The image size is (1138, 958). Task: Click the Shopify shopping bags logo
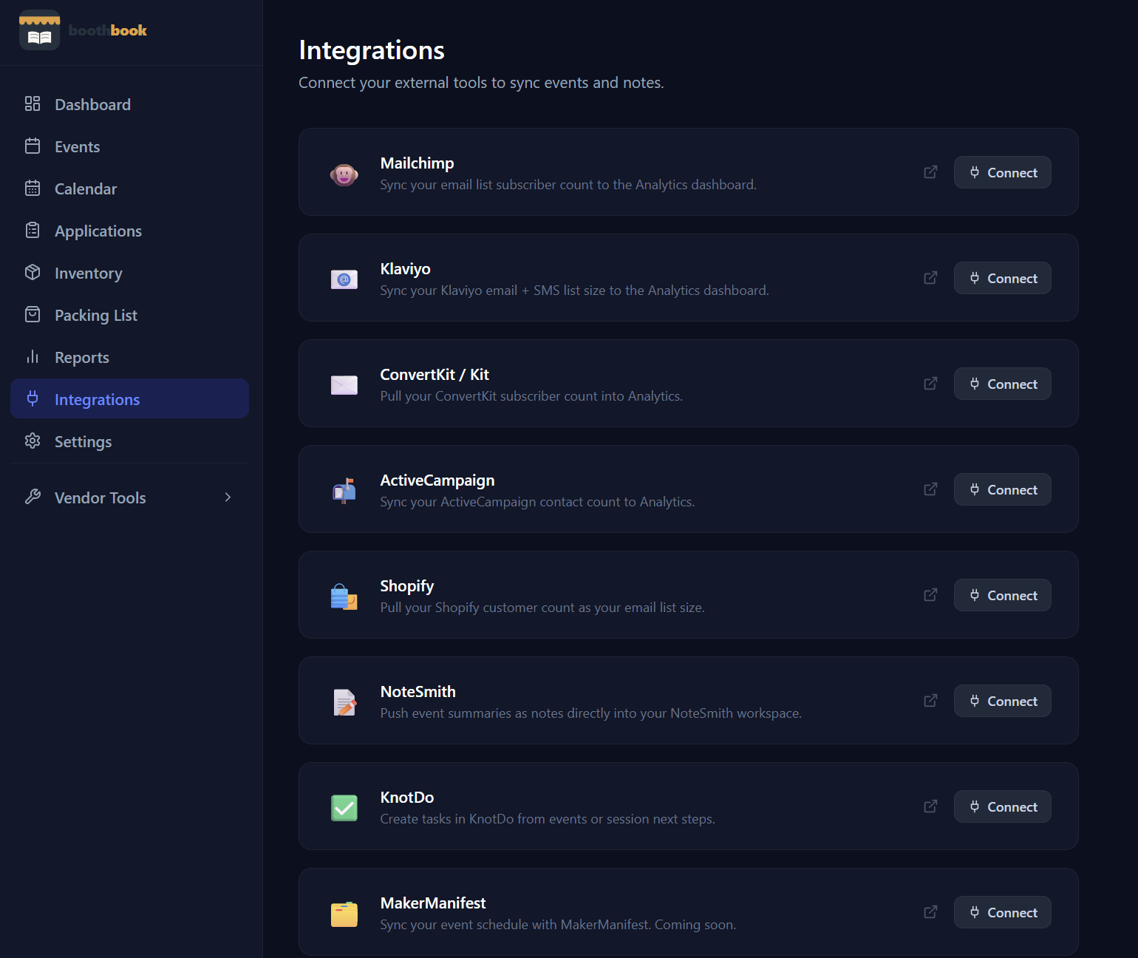click(x=344, y=597)
